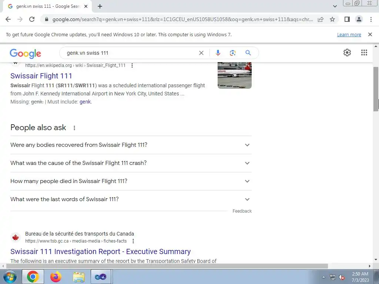Image resolution: width=379 pixels, height=284 pixels.
Task: Start voice search with the microphone icon
Action: [x=218, y=53]
